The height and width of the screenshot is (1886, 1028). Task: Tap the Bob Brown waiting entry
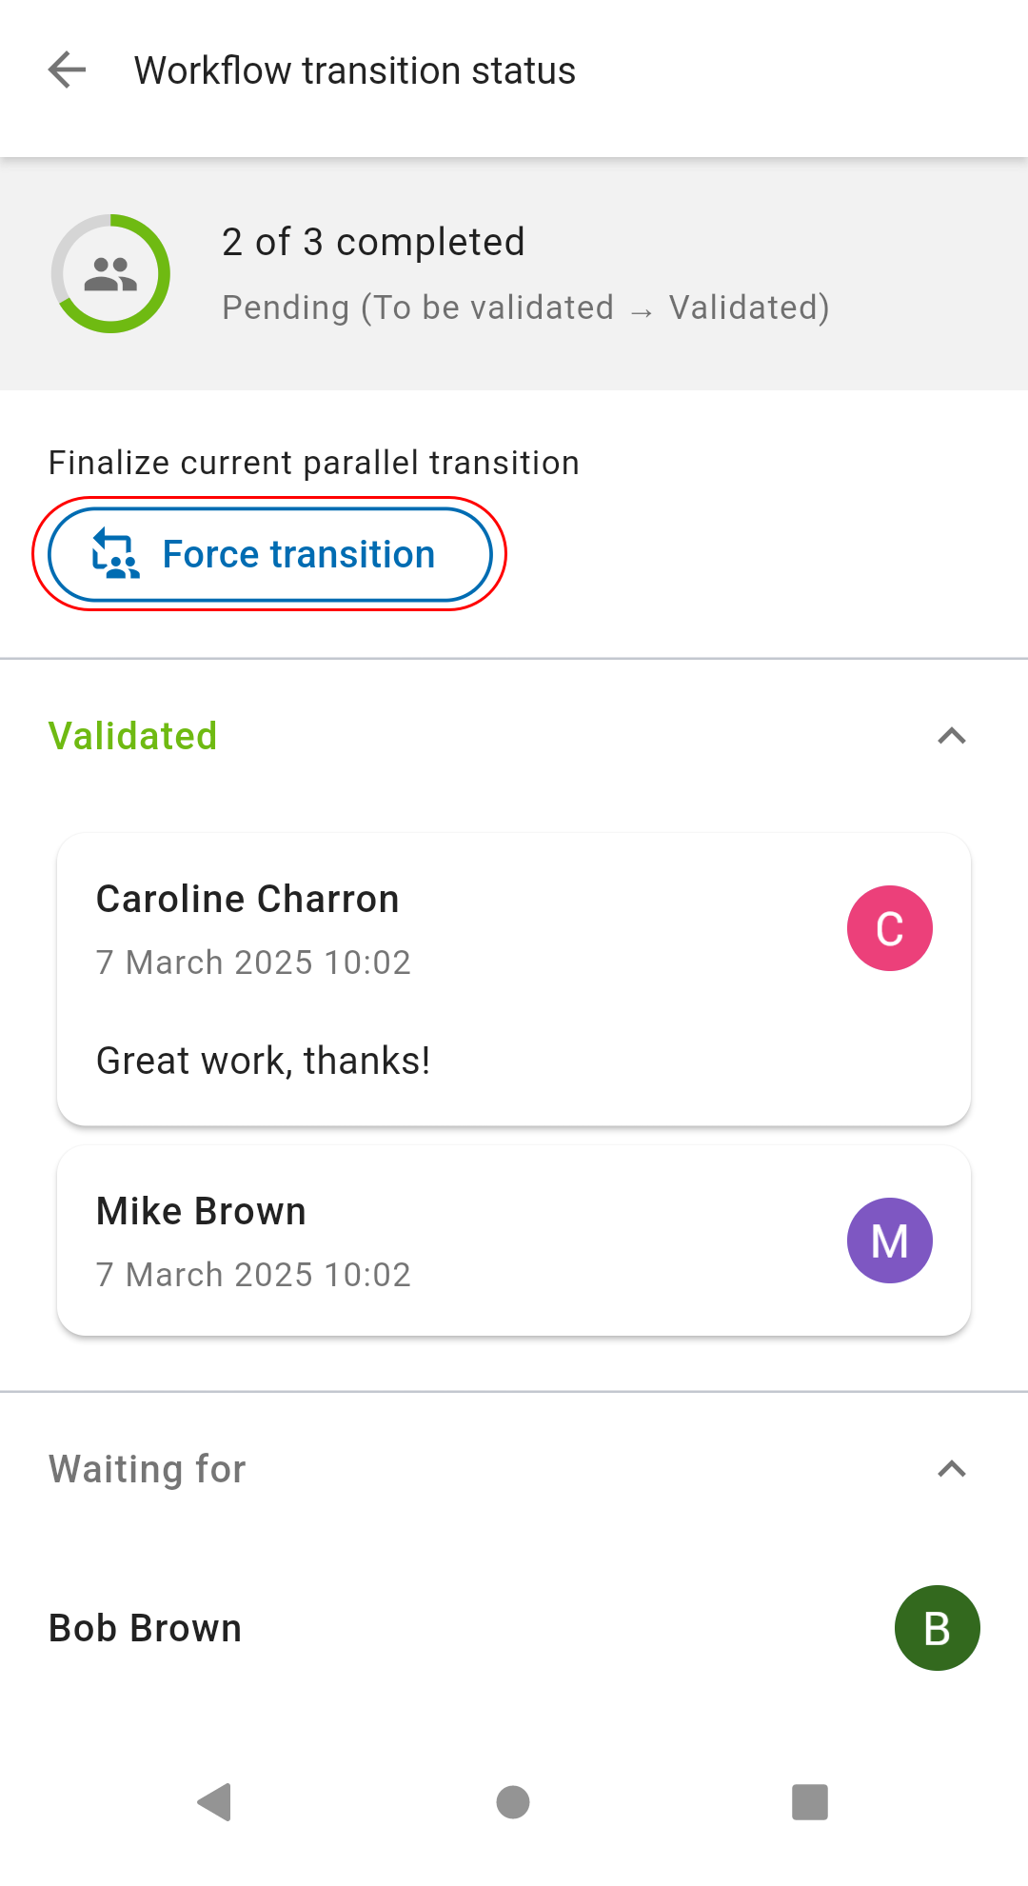point(514,1628)
